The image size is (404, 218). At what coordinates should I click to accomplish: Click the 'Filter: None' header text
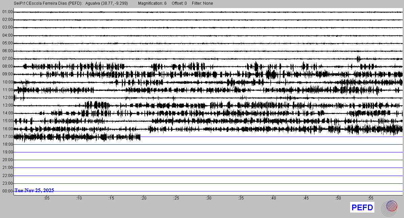(202, 3)
